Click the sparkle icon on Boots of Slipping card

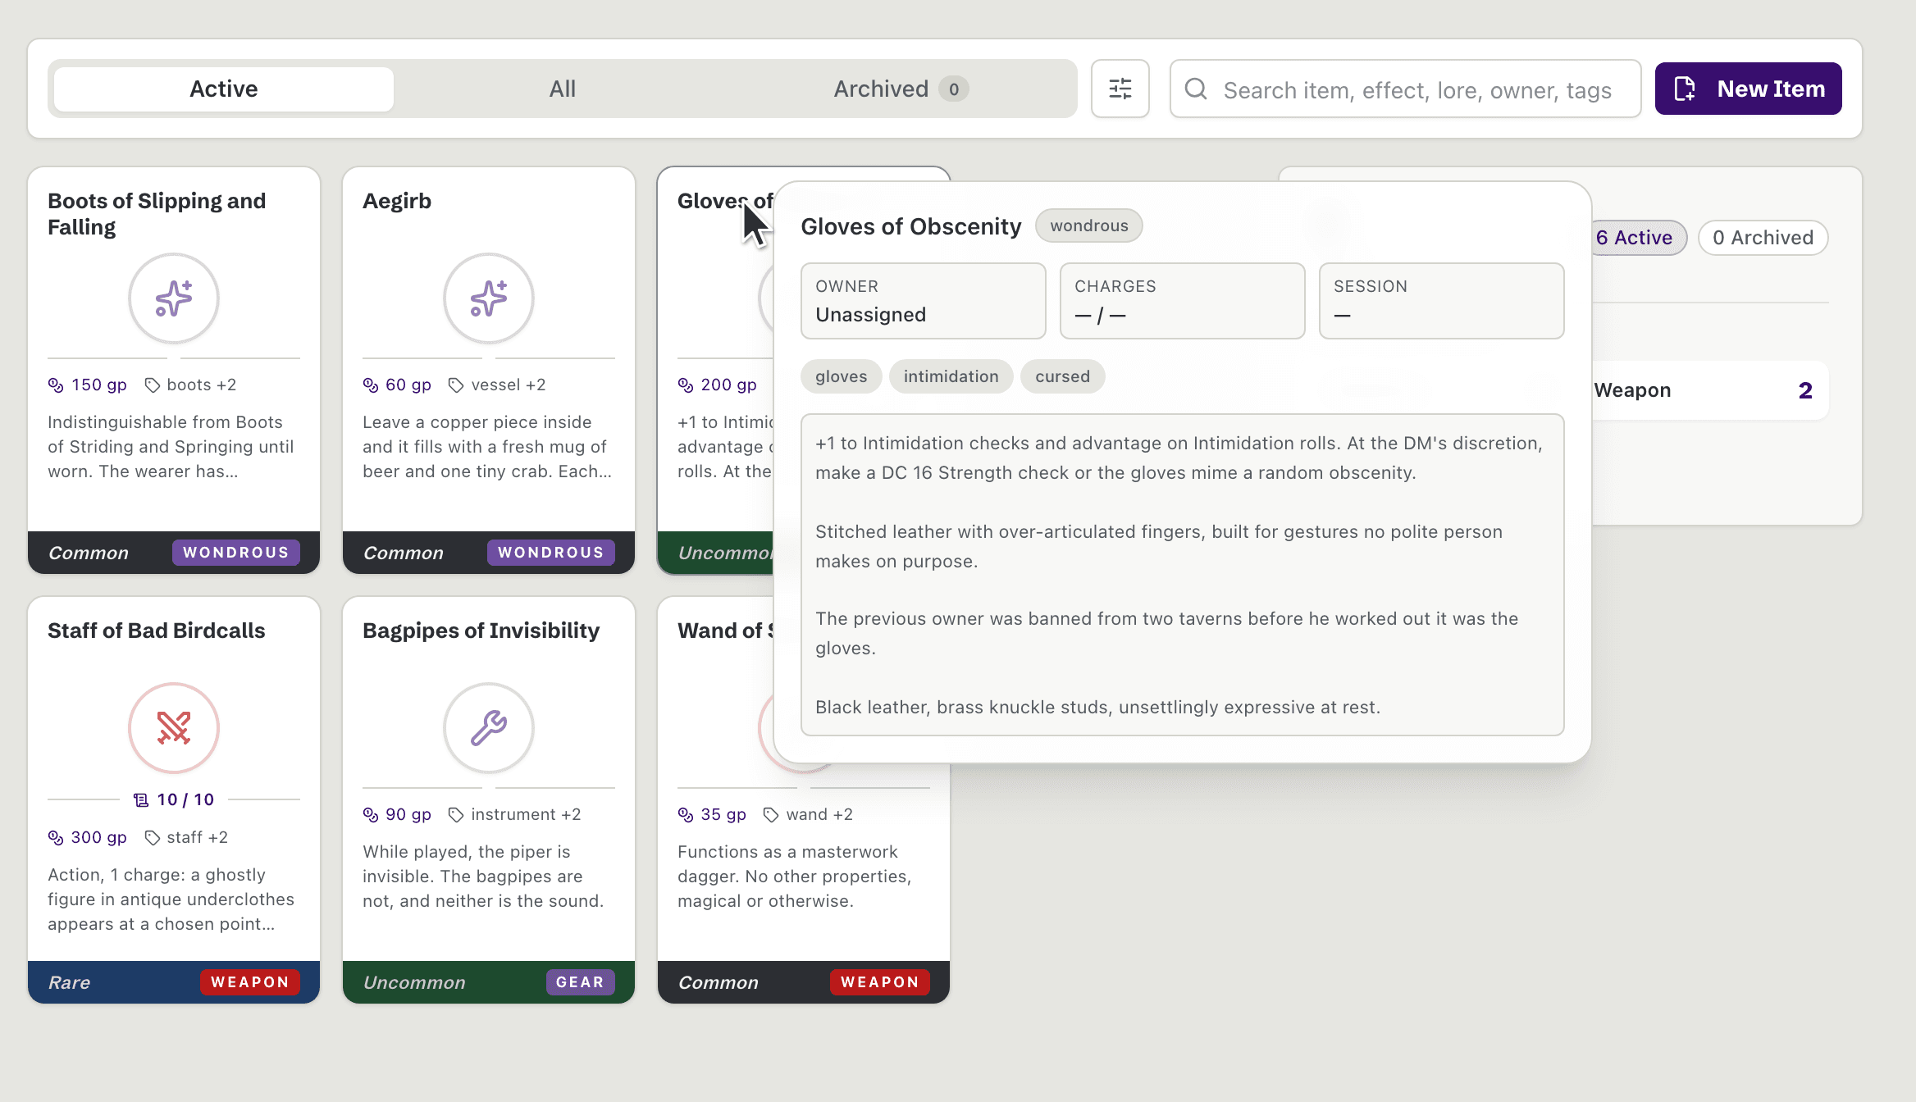coord(174,298)
